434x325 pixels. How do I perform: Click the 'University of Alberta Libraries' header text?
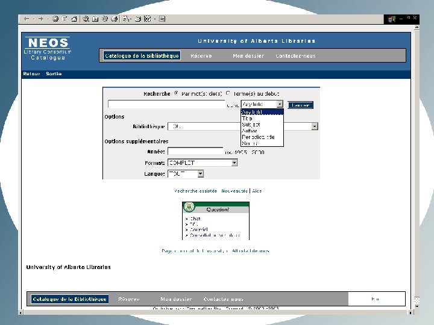tap(256, 41)
